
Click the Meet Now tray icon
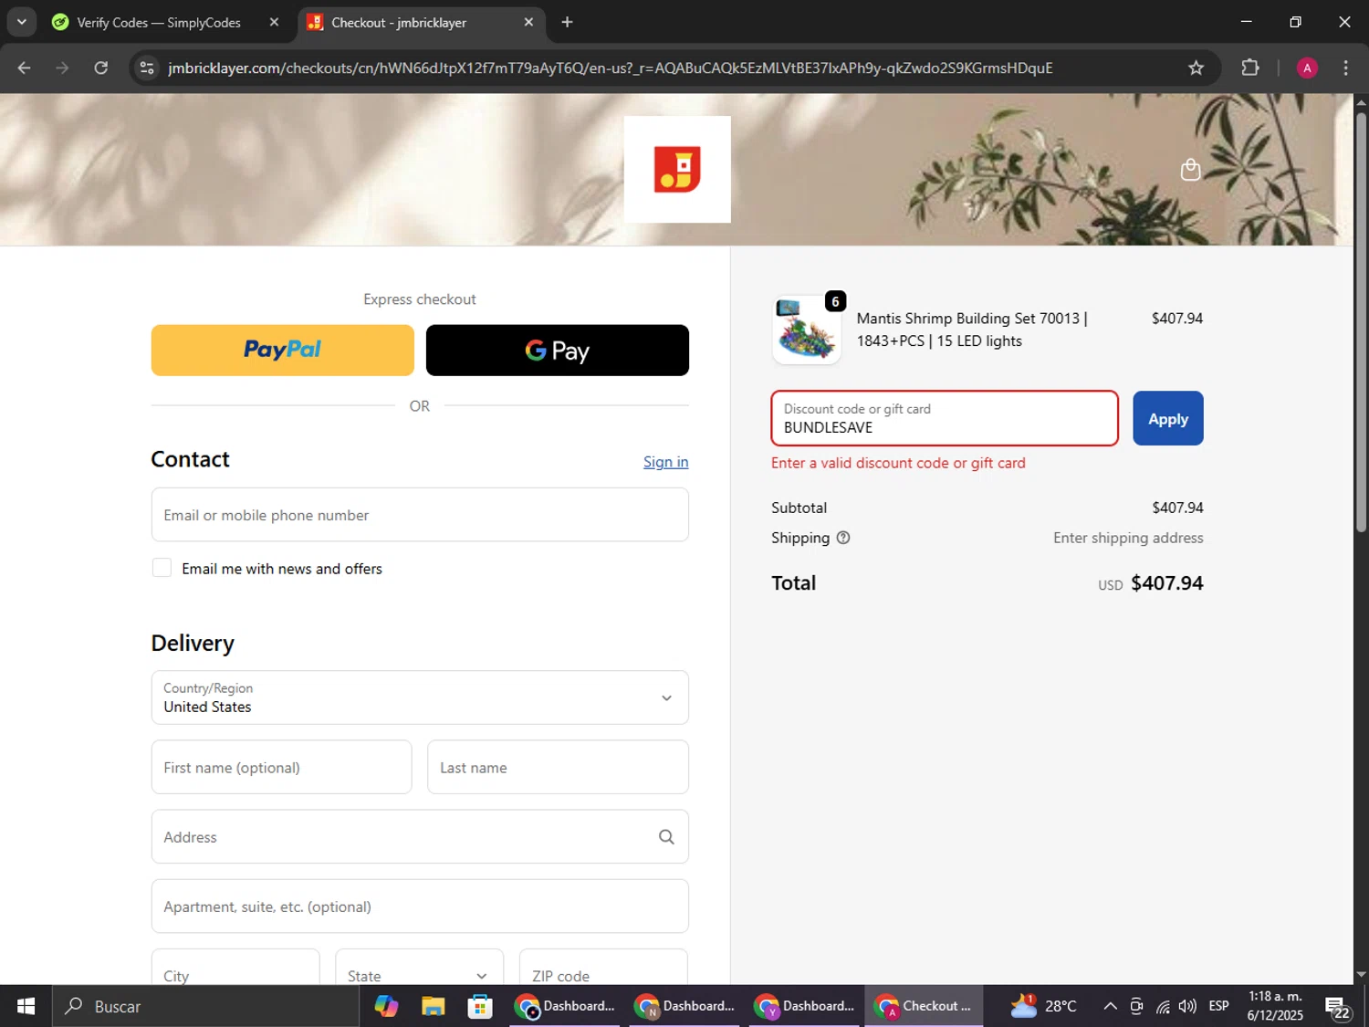tap(1136, 1006)
